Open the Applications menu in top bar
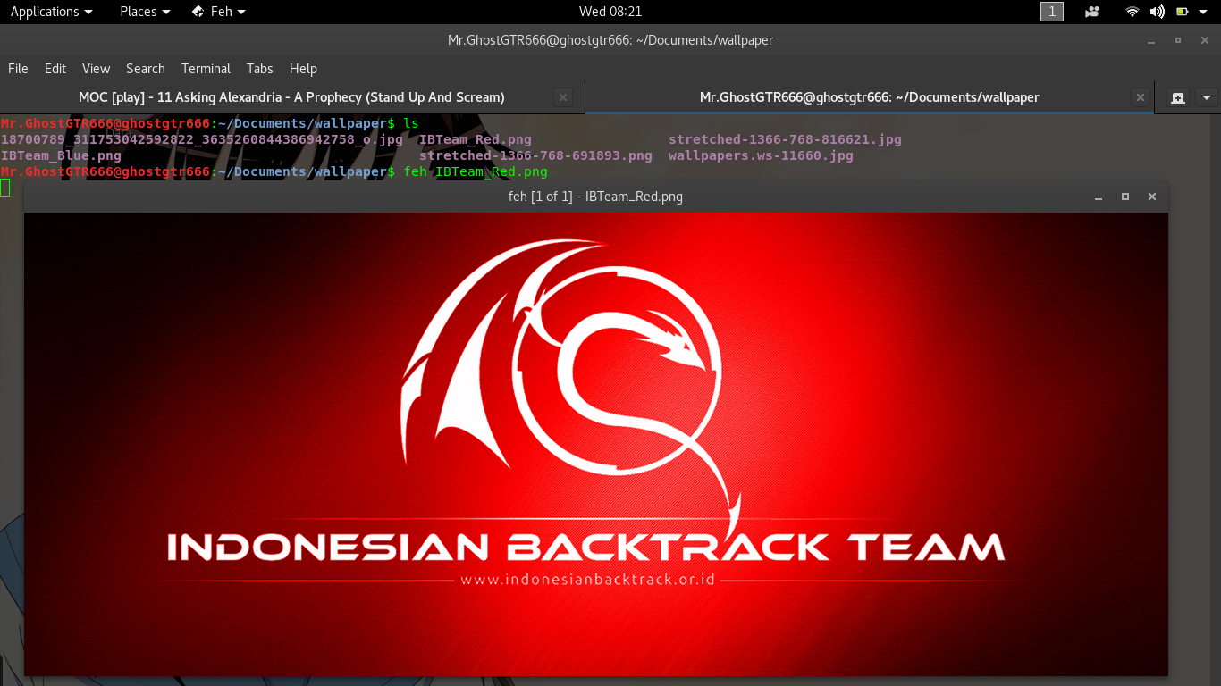 51,12
